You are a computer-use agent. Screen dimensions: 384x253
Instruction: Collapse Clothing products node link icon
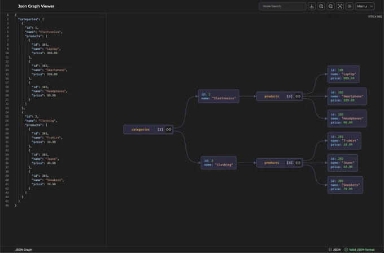coord(298,163)
